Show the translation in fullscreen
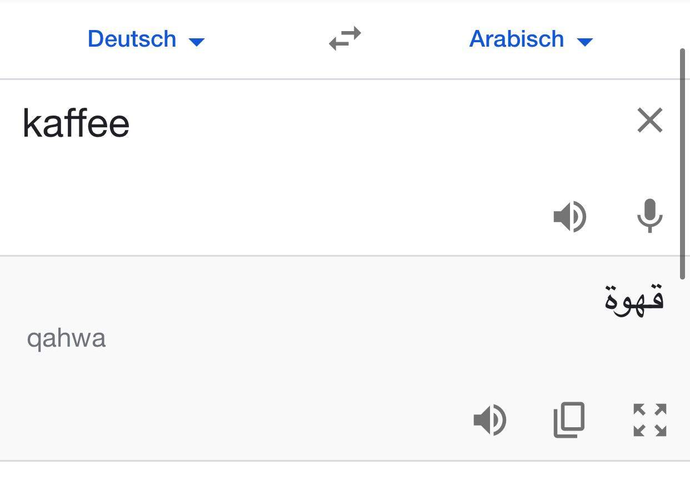This screenshot has width=690, height=480. pyautogui.click(x=649, y=420)
